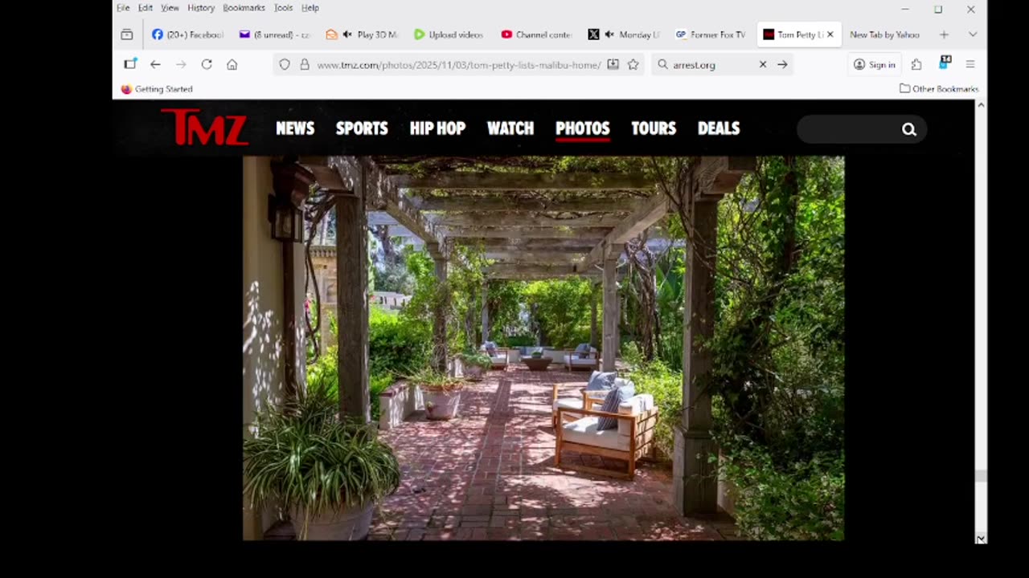Click the tmz.com URL address field

coord(458,64)
